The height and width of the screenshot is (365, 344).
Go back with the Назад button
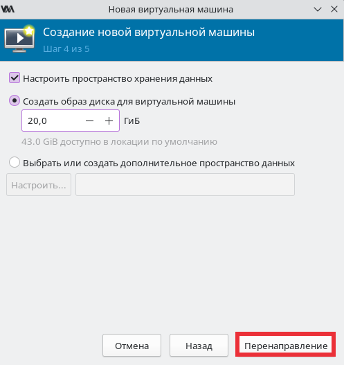[199, 346]
